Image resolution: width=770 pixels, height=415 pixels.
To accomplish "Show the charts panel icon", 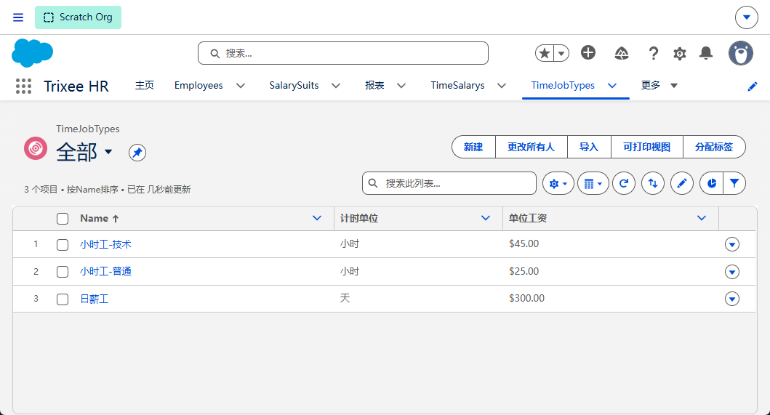I will [x=711, y=183].
